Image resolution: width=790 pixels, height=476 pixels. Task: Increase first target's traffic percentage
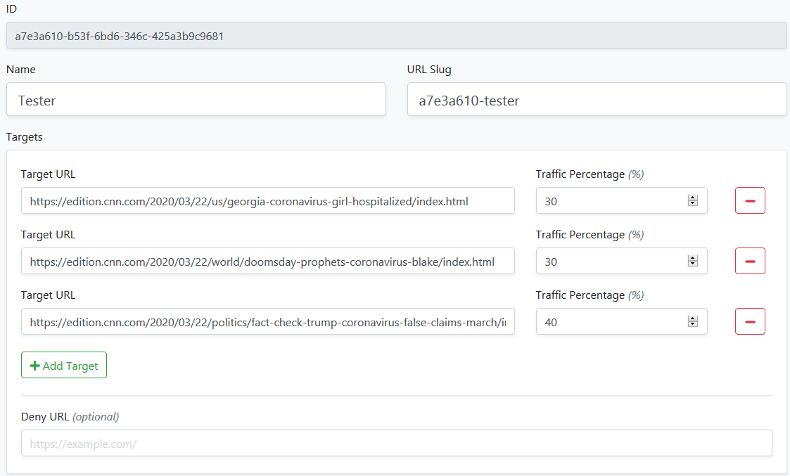[x=692, y=198]
